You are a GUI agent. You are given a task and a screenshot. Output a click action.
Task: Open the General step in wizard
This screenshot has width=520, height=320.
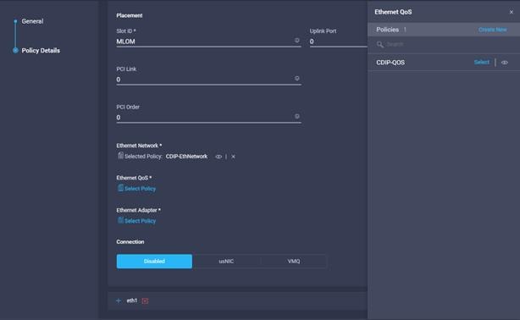click(32, 21)
